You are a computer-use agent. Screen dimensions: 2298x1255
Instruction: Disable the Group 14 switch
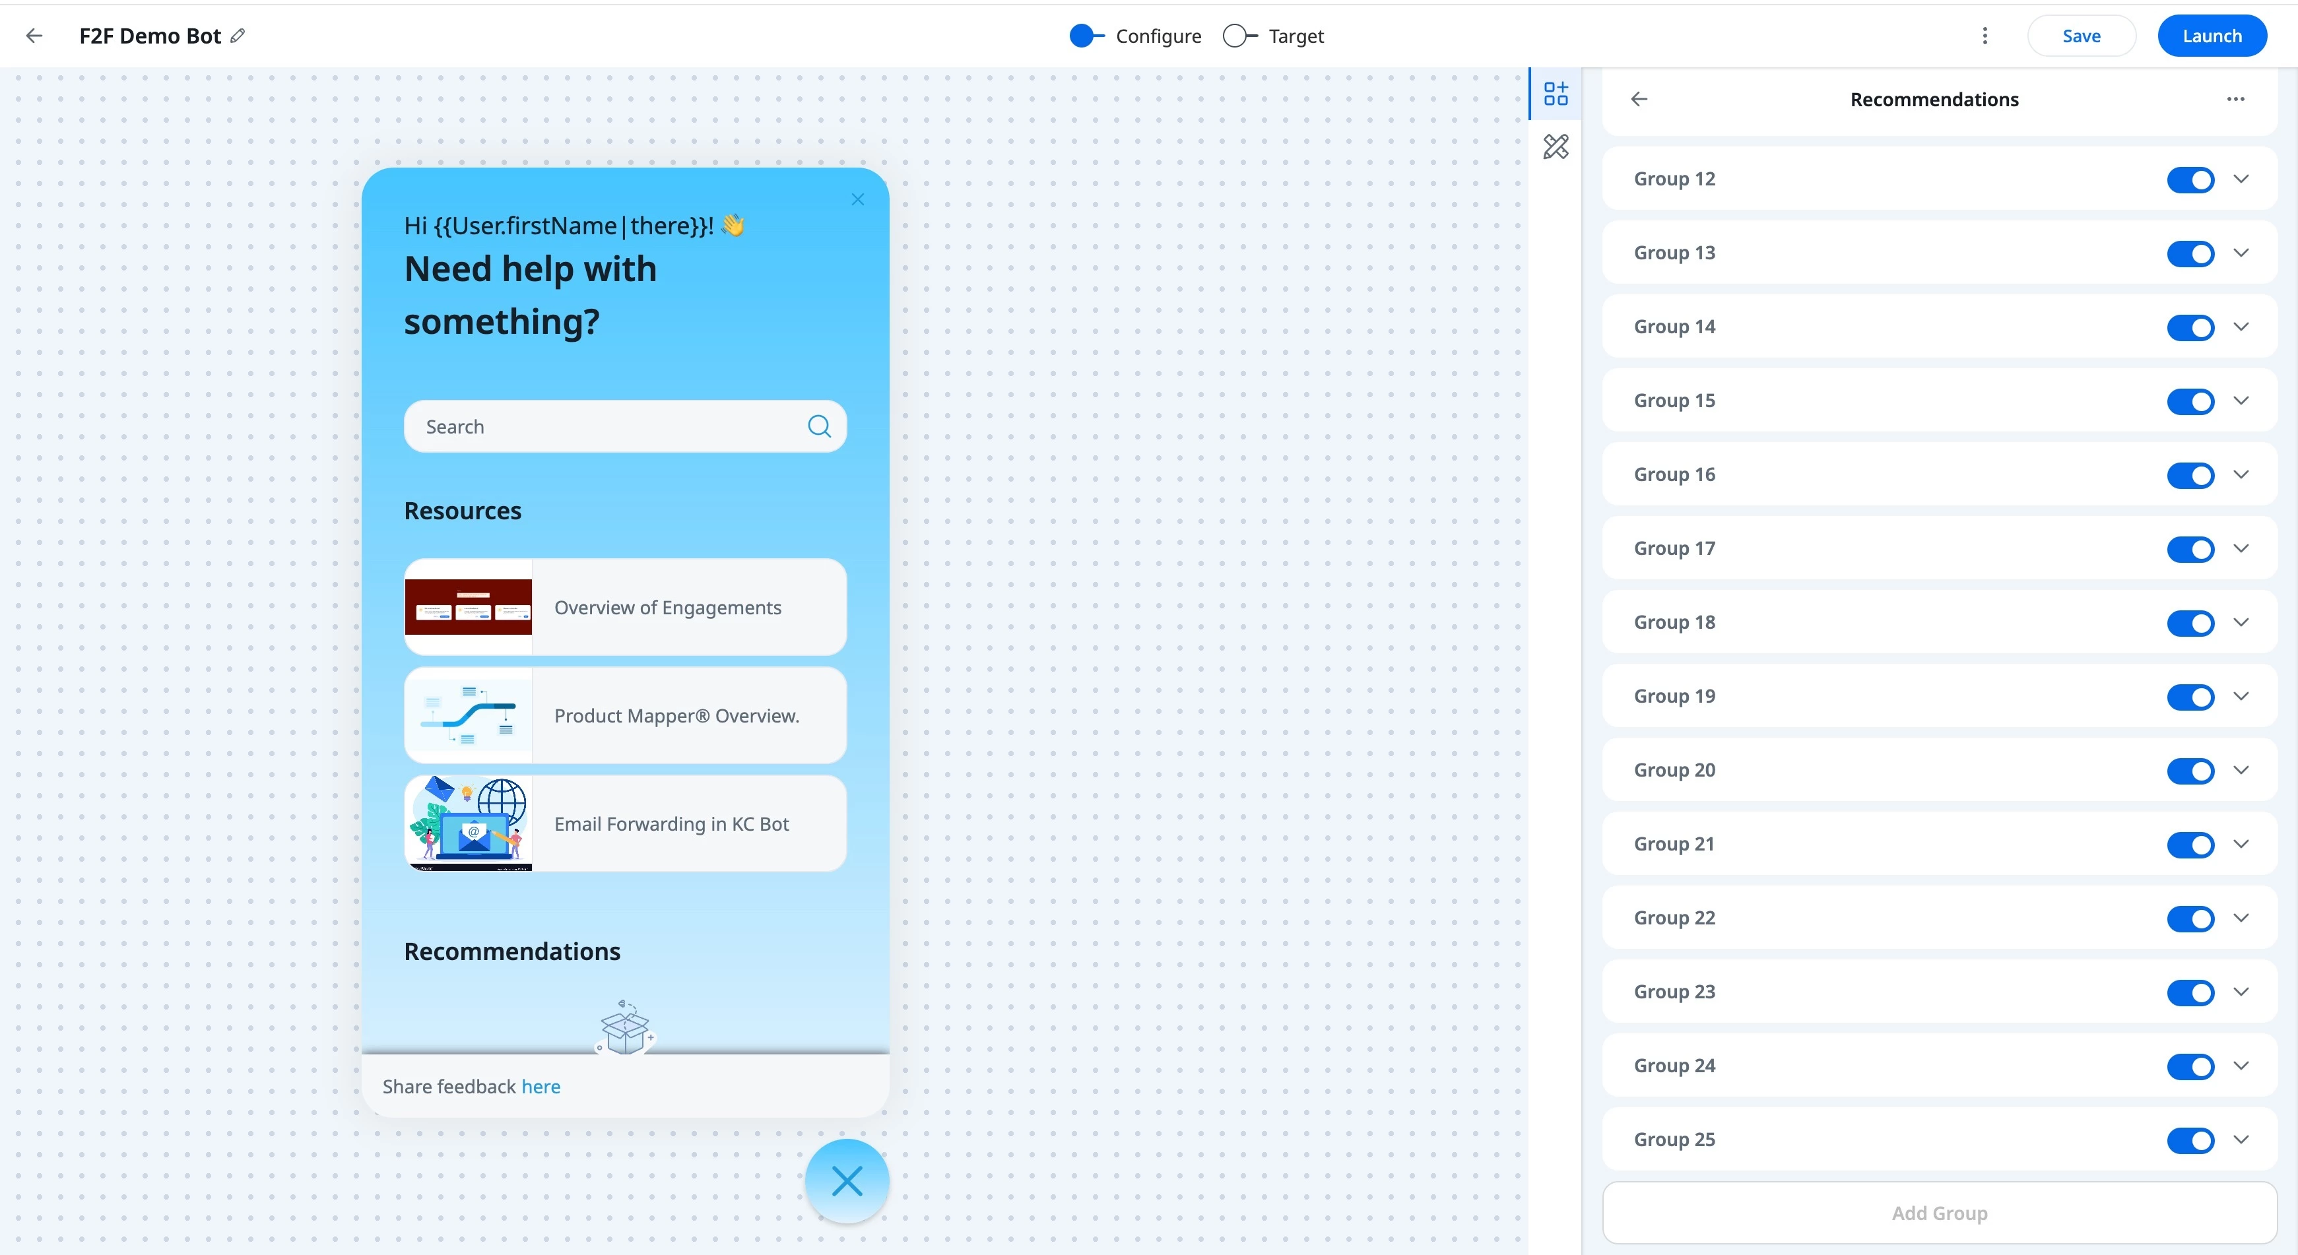tap(2191, 327)
